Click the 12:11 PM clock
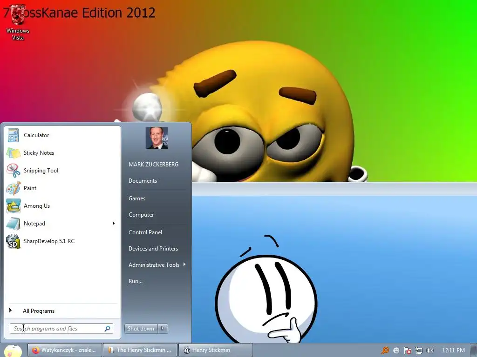This screenshot has width=477, height=357. 453,350
